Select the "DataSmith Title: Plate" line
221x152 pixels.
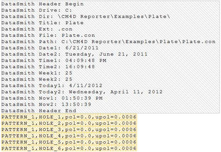tap(42, 23)
